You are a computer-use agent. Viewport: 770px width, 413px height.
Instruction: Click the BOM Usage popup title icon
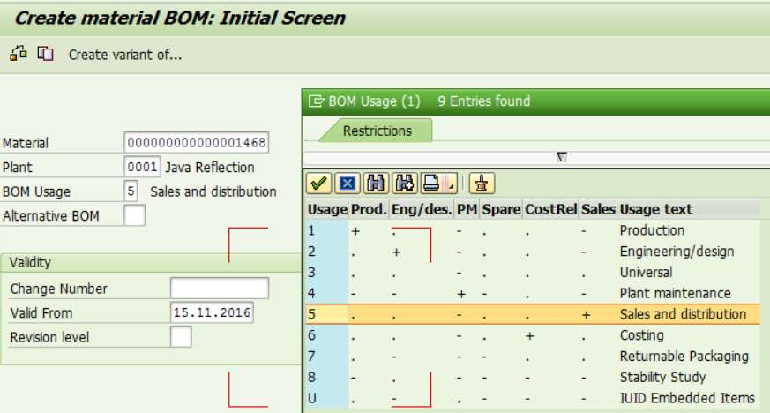(x=317, y=101)
